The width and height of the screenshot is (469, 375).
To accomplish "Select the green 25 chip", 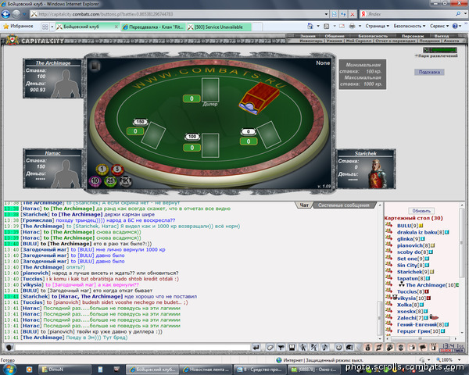I will (x=110, y=180).
